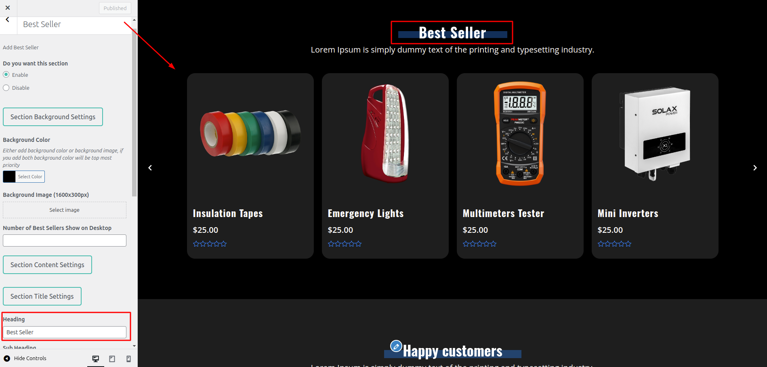Viewport: 767px width, 367px height.
Task: Show next products with right carousel arrow
Action: [754, 168]
